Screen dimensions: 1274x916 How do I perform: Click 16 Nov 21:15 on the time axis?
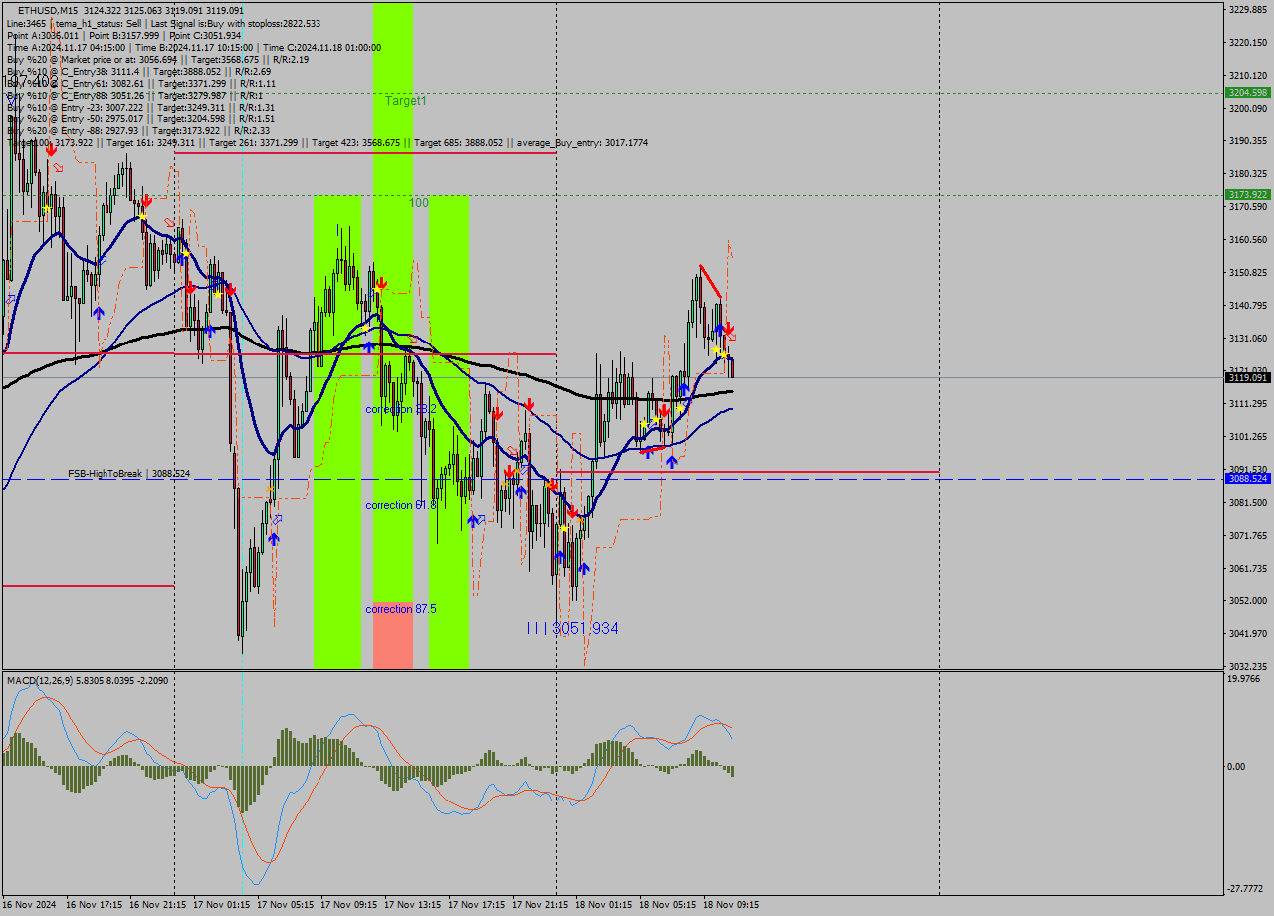click(158, 905)
